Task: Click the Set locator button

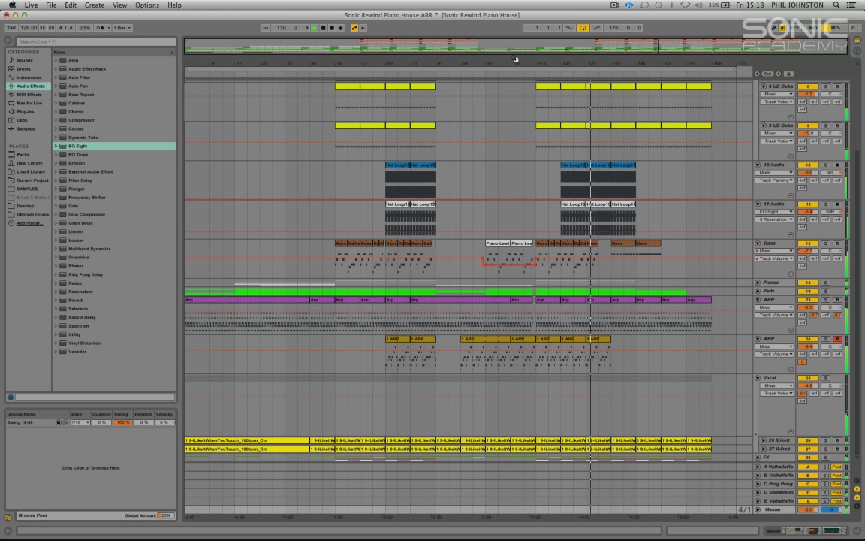Action: click(767, 74)
